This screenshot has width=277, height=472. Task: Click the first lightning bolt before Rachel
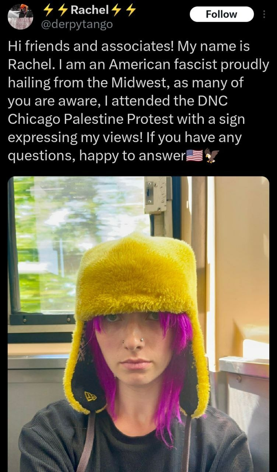(x=48, y=11)
